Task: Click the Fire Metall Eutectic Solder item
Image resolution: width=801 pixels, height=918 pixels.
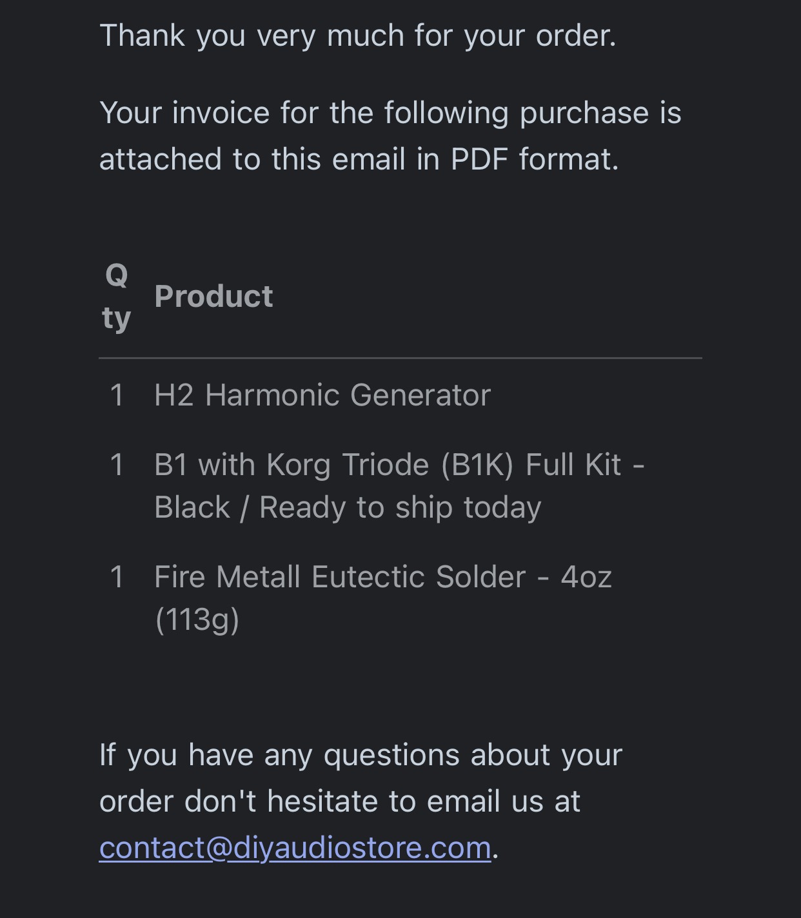Action: click(382, 598)
